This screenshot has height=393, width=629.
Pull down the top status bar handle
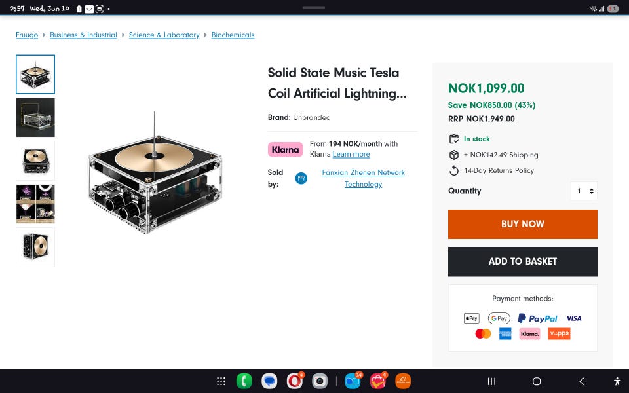click(x=314, y=7)
